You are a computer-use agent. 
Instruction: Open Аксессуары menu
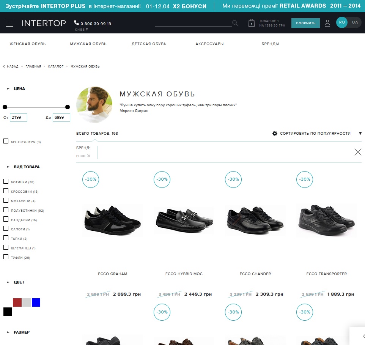(209, 44)
